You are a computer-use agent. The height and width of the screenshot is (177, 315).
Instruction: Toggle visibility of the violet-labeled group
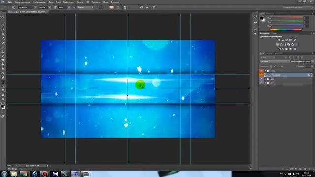coord(261,79)
